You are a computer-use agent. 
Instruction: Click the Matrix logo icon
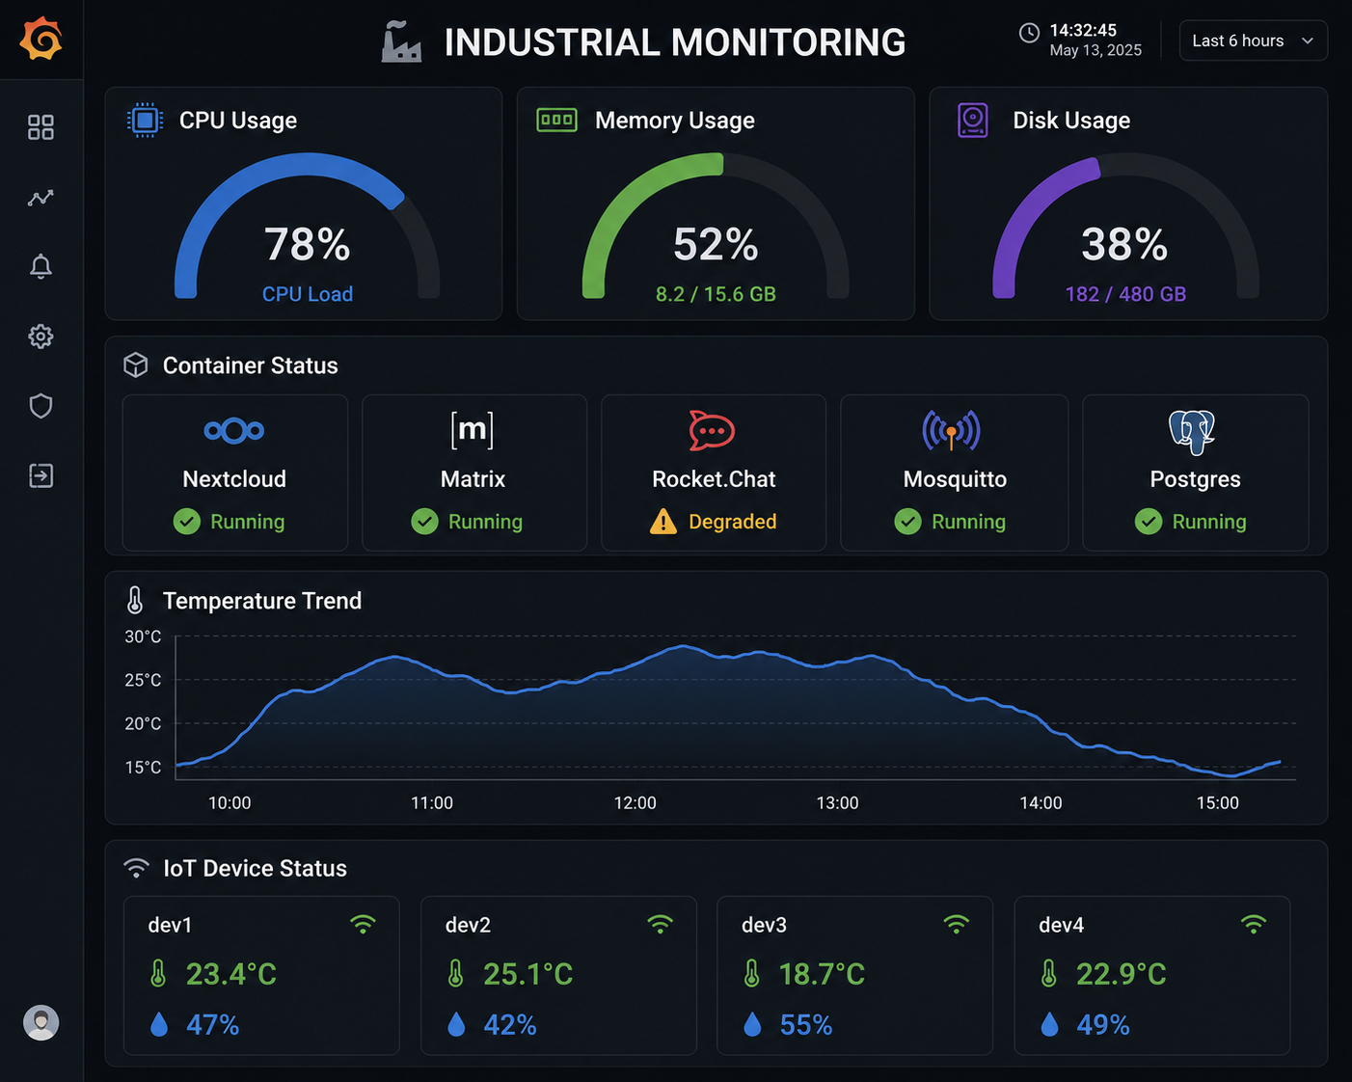click(x=473, y=430)
